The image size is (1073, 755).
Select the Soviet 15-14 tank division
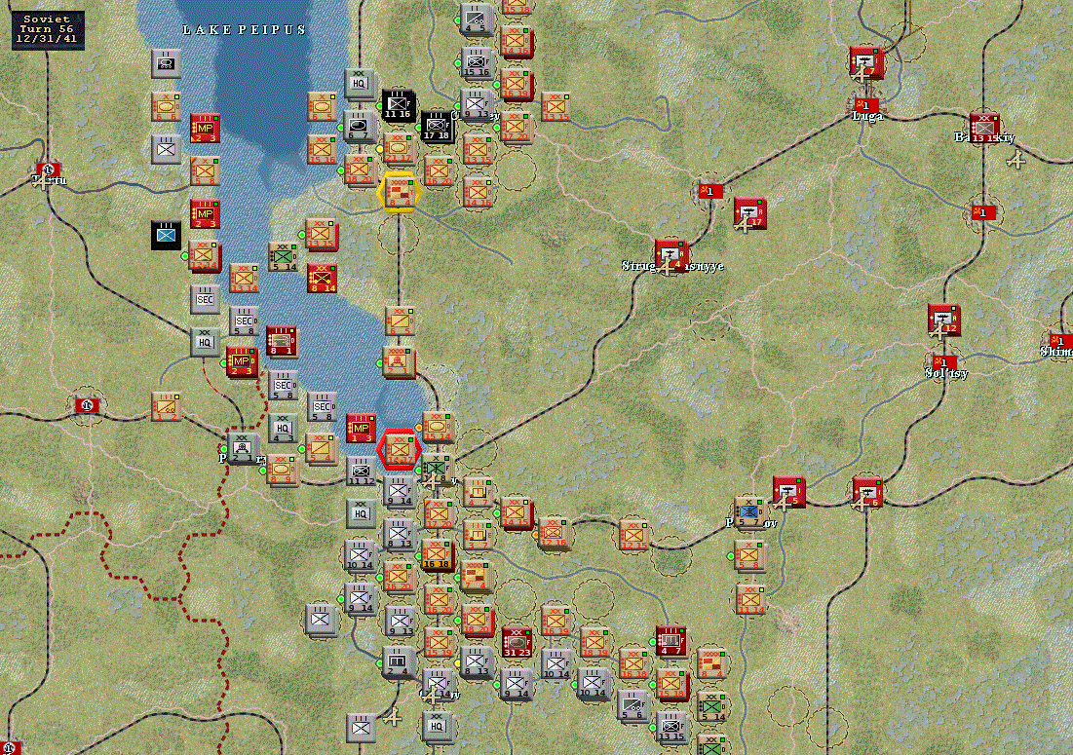[x=438, y=426]
